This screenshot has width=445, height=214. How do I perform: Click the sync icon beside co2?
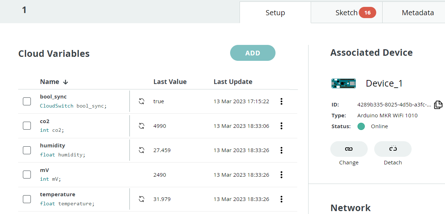point(141,126)
